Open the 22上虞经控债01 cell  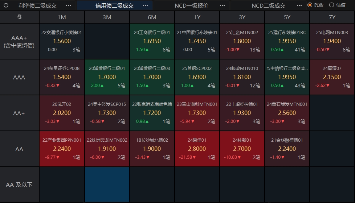pos(242,113)
